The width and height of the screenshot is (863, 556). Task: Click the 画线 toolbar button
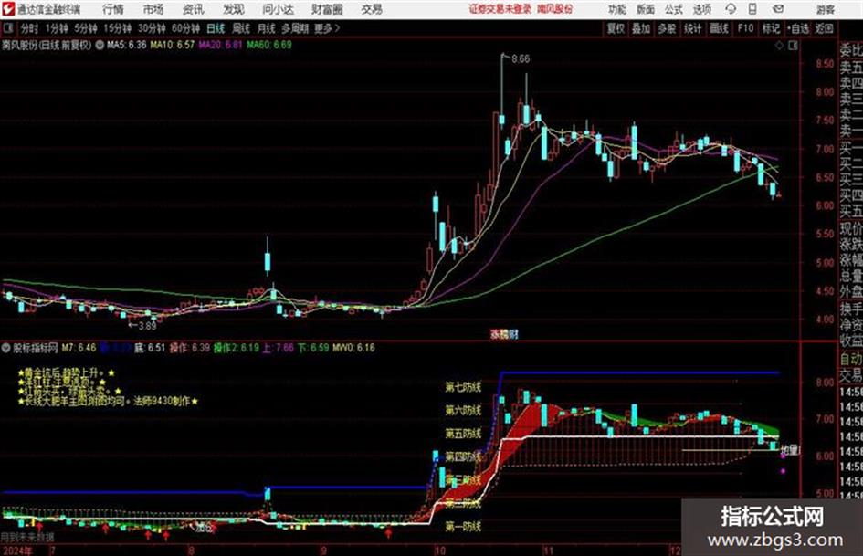coord(720,28)
